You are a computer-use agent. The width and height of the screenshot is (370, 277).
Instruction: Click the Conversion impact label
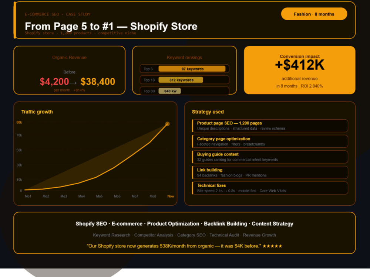[300, 56]
